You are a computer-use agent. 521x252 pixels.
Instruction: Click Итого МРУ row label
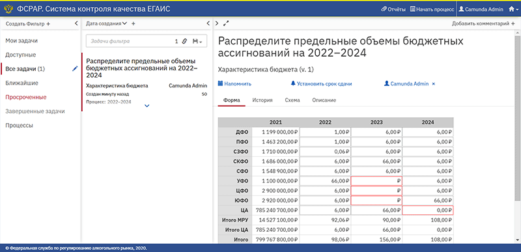point(235,220)
